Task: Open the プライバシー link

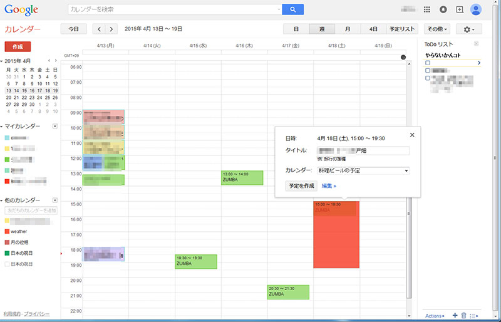Action: (x=37, y=314)
